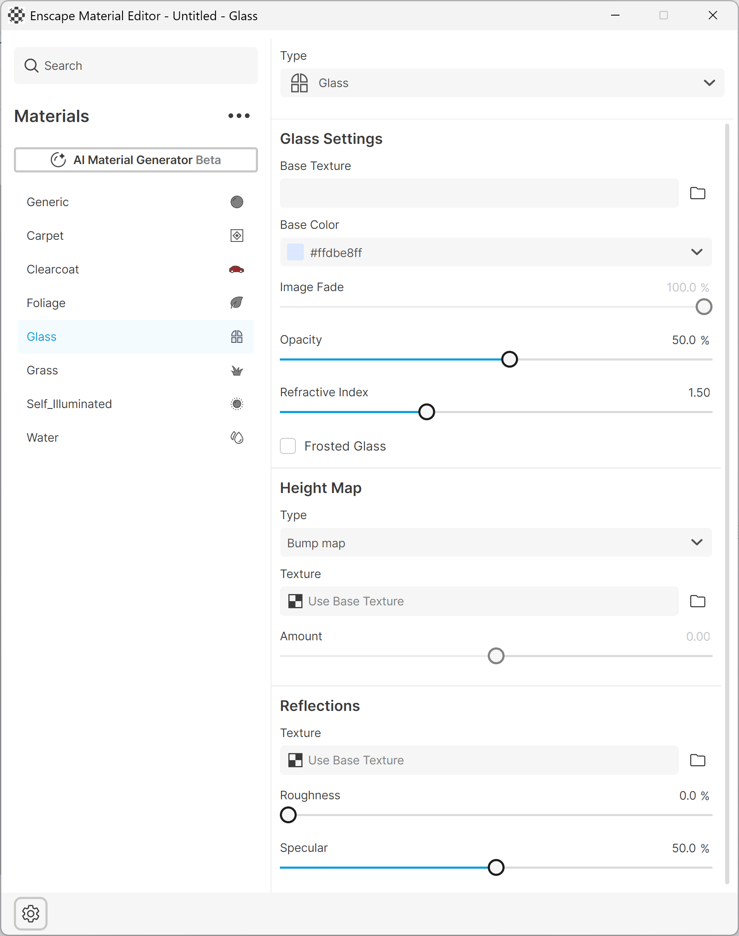Close the Material Editor window
Screen dimensions: 739x936
[x=712, y=16]
